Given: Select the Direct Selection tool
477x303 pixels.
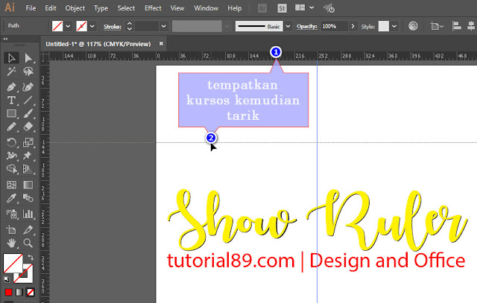Looking at the screenshot, I should (x=28, y=58).
